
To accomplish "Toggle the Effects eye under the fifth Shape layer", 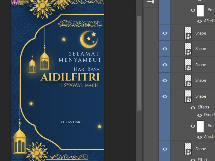I will click(x=193, y=108).
